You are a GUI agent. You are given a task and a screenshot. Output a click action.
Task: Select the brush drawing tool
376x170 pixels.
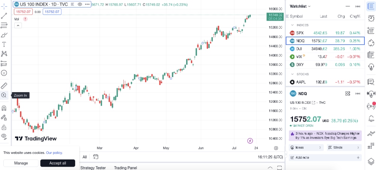click(x=4, y=35)
